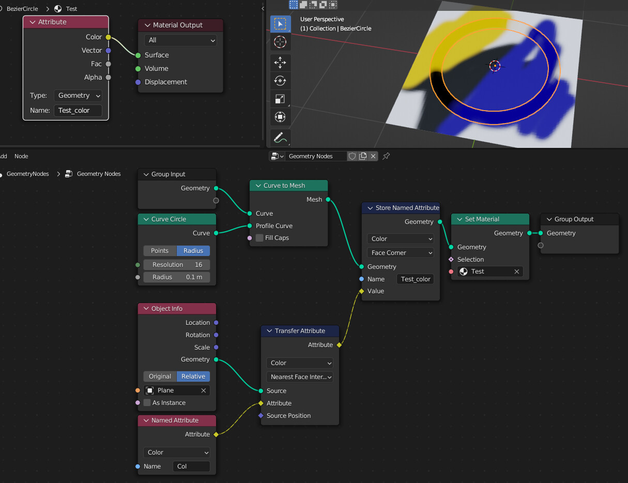Select the Annotate tool
This screenshot has width=628, height=483.
click(280, 138)
